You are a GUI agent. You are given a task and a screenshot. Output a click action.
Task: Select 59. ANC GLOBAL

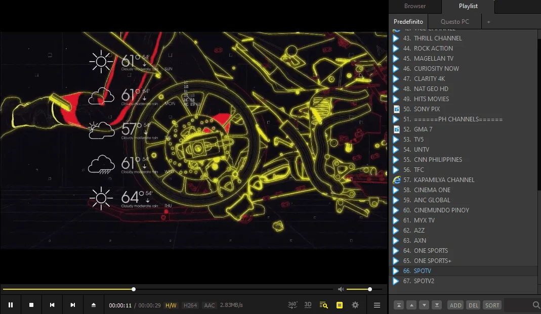tap(464, 200)
